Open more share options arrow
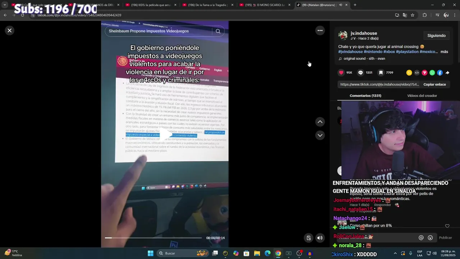 (447, 73)
